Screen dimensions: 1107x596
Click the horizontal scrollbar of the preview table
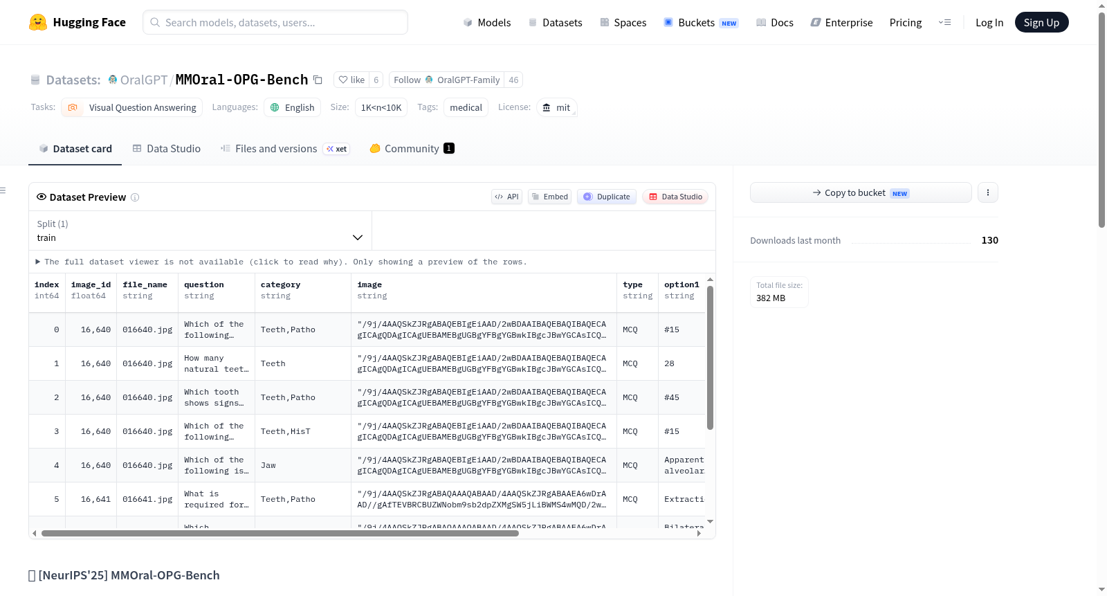(280, 533)
